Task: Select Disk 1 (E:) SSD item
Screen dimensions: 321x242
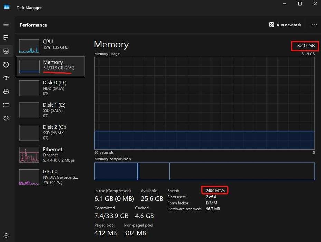Action: click(x=50, y=110)
